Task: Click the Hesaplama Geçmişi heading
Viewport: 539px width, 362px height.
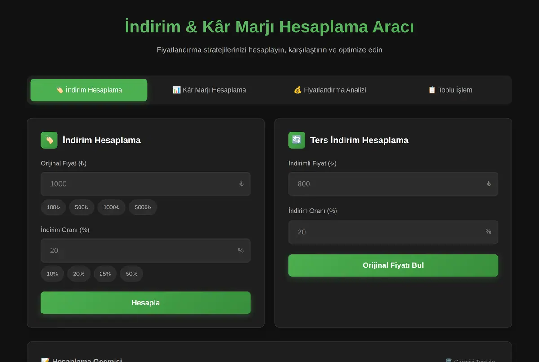Action: coord(81,360)
